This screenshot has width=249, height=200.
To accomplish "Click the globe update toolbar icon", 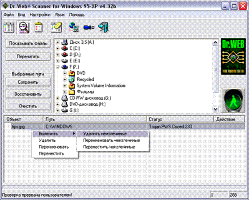I will 74,27.
